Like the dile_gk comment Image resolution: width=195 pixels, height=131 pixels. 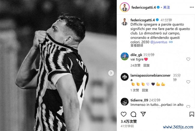point(188,59)
